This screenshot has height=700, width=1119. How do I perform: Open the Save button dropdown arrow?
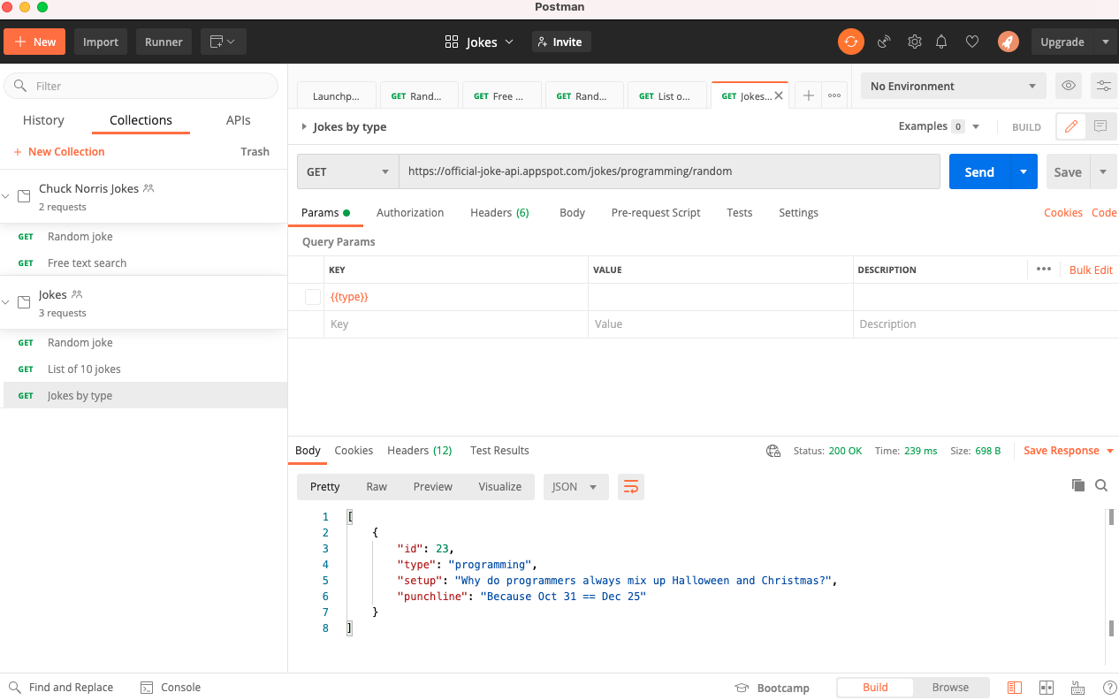pyautogui.click(x=1103, y=171)
